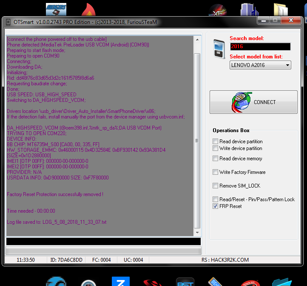Open the DC-Unlocker card desktop icon
The width and height of the screenshot is (307, 286).
point(216,281)
